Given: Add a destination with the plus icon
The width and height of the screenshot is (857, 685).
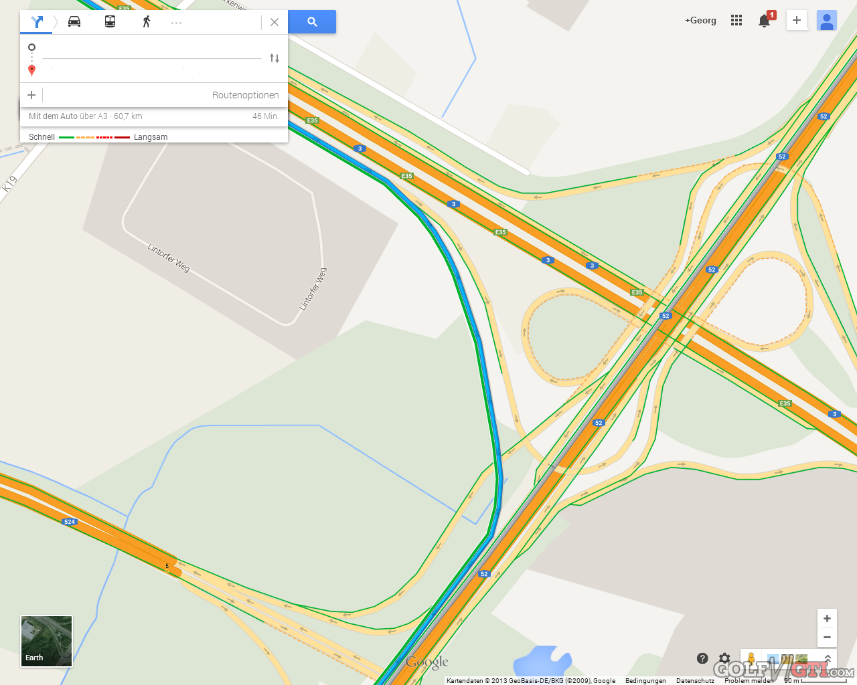Looking at the screenshot, I should 31,95.
